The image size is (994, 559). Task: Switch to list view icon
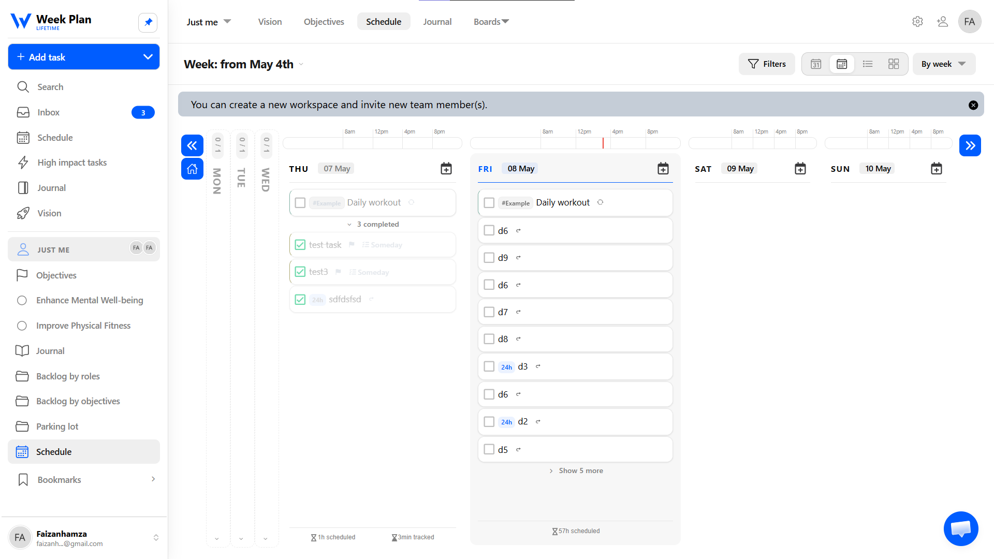[x=868, y=64]
